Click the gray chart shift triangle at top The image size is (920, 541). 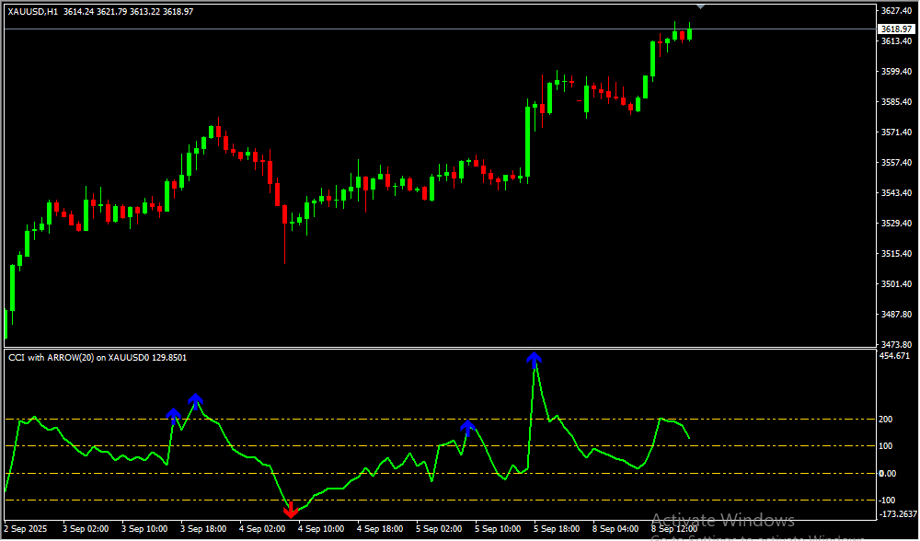click(702, 6)
